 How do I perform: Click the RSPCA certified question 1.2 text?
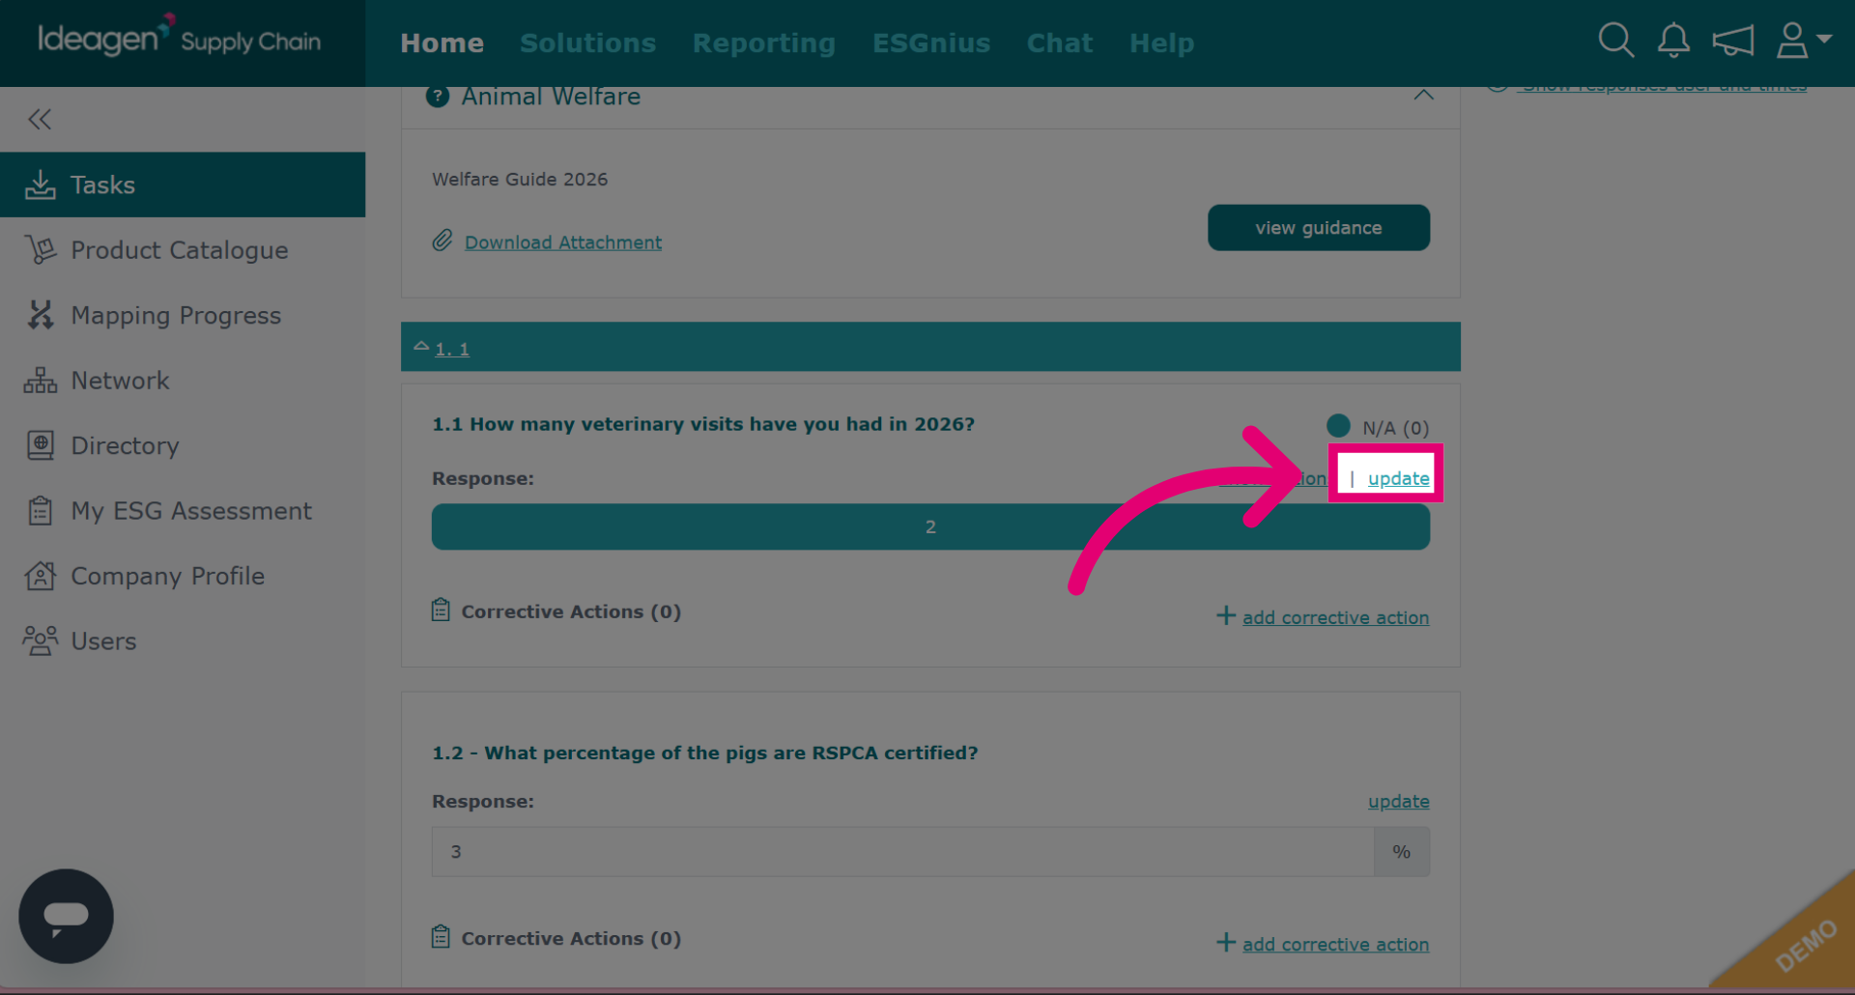[x=704, y=753]
